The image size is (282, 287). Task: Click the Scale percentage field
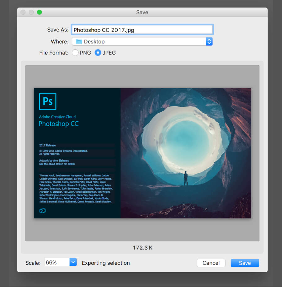[x=57, y=262]
